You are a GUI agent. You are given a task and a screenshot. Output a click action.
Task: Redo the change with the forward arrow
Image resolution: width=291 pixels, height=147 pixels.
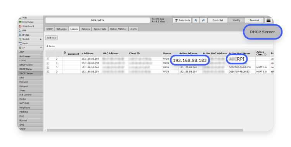point(203,20)
